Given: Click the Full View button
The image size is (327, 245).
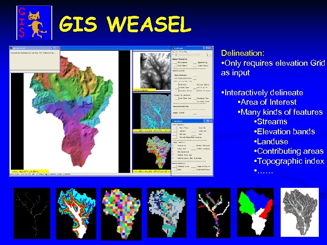Looking at the screenshot, I should (x=175, y=128).
